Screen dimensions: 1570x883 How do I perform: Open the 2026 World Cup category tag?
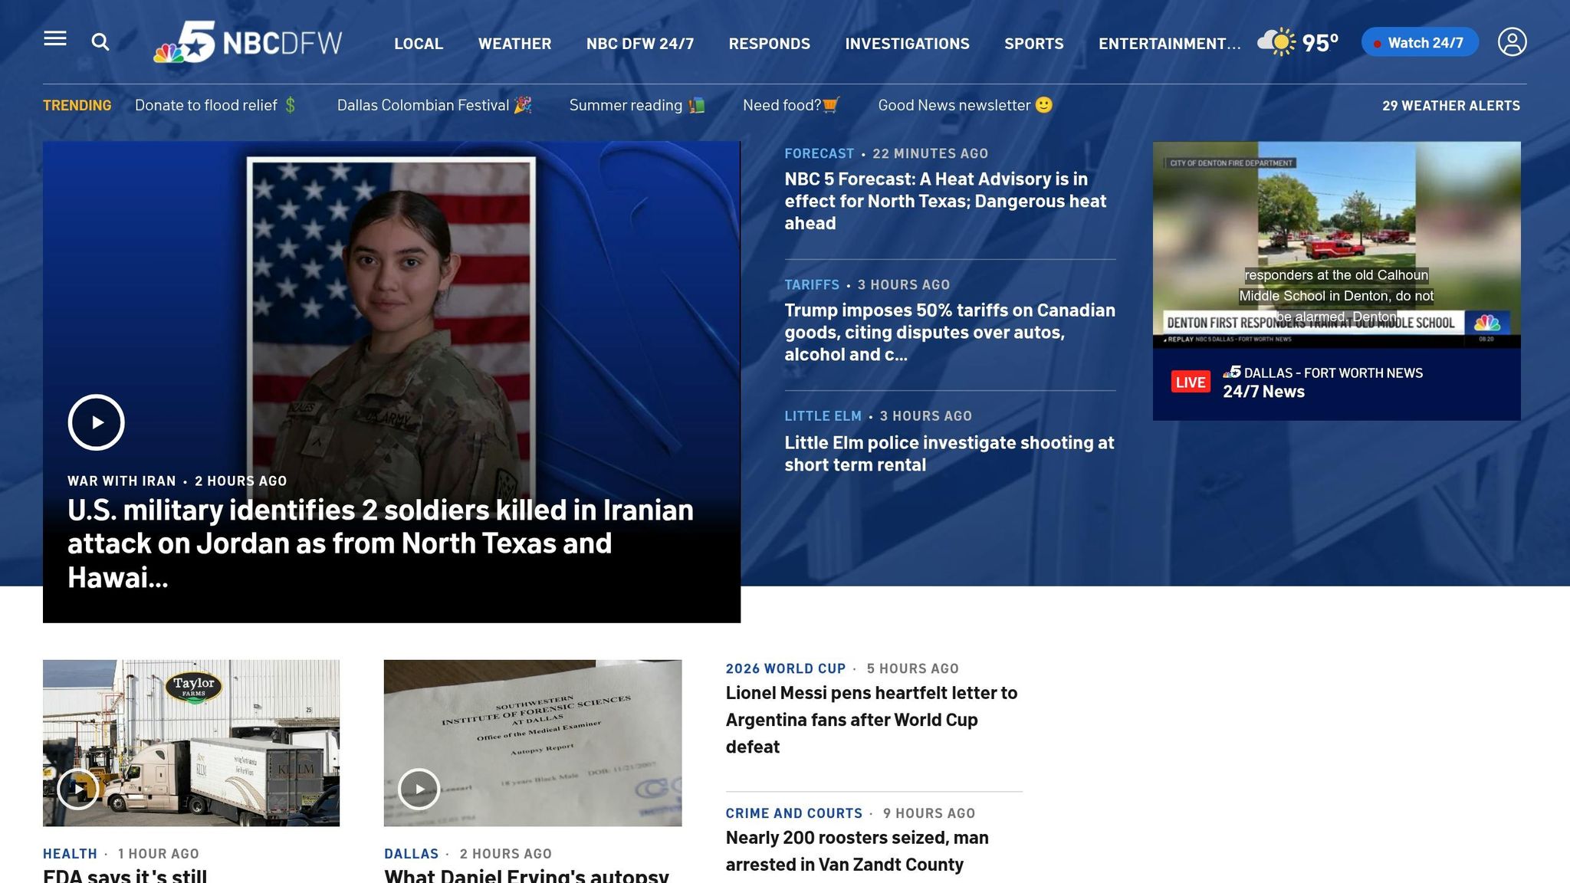[786, 668]
